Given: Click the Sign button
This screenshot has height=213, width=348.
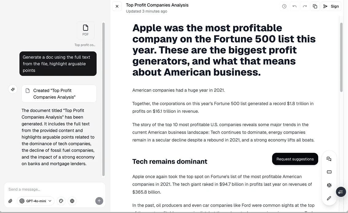Looking at the screenshot, I should click(x=331, y=6).
